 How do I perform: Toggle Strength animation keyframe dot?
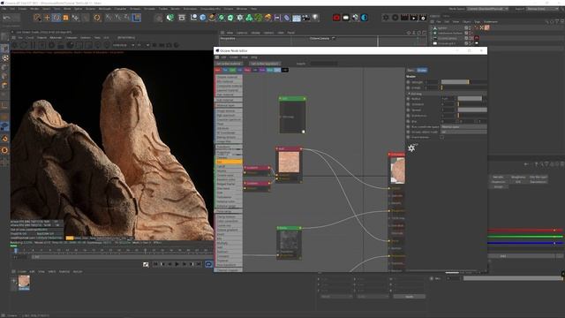tap(408, 82)
